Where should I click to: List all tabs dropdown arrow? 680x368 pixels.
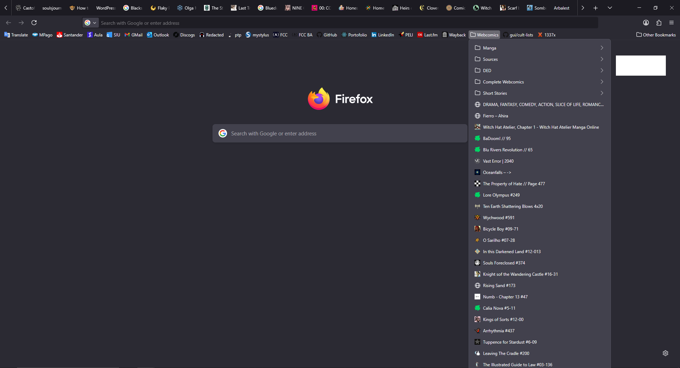pos(610,8)
